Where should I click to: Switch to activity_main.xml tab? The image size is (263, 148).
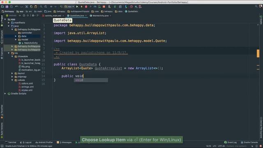coord(53,16)
